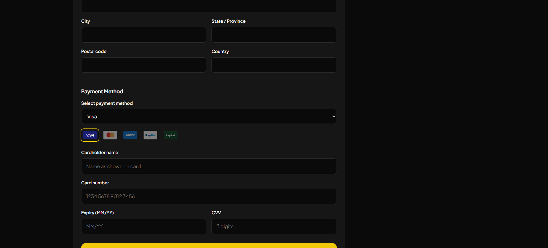
Task: Click the 'Cardholder name' label
Action: [100, 152]
